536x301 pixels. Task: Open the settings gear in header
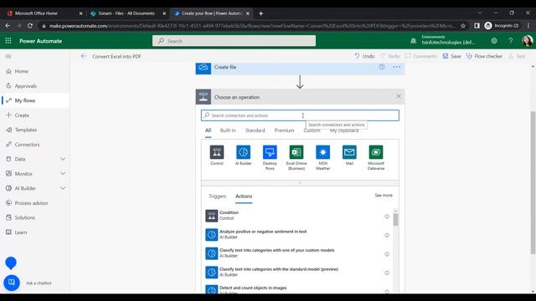pos(494,41)
